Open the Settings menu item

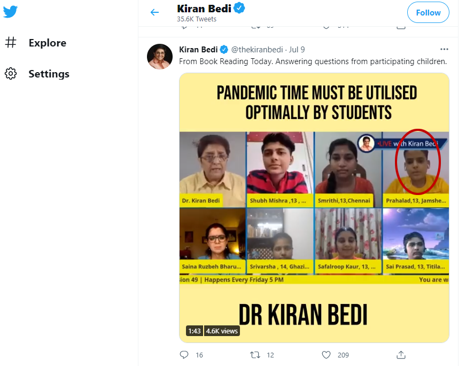[49, 74]
